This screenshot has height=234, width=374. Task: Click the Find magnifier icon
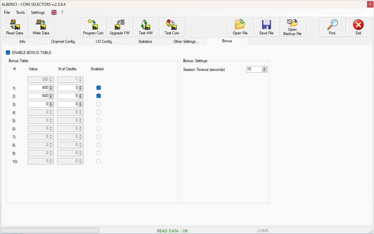tap(332, 27)
